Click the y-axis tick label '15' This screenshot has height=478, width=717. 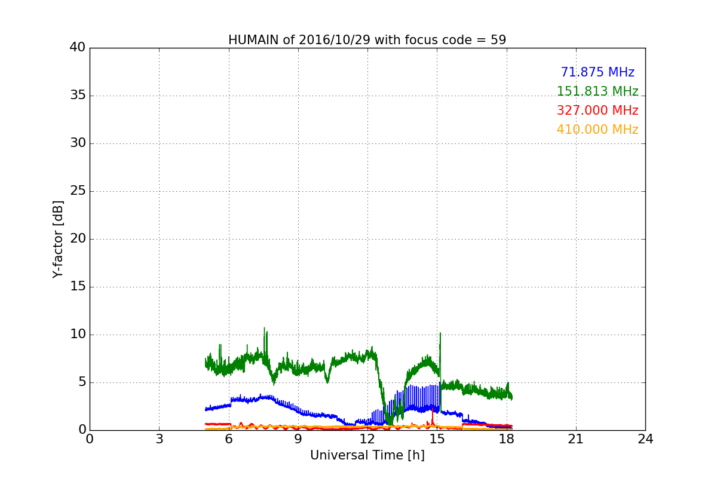click(78, 286)
